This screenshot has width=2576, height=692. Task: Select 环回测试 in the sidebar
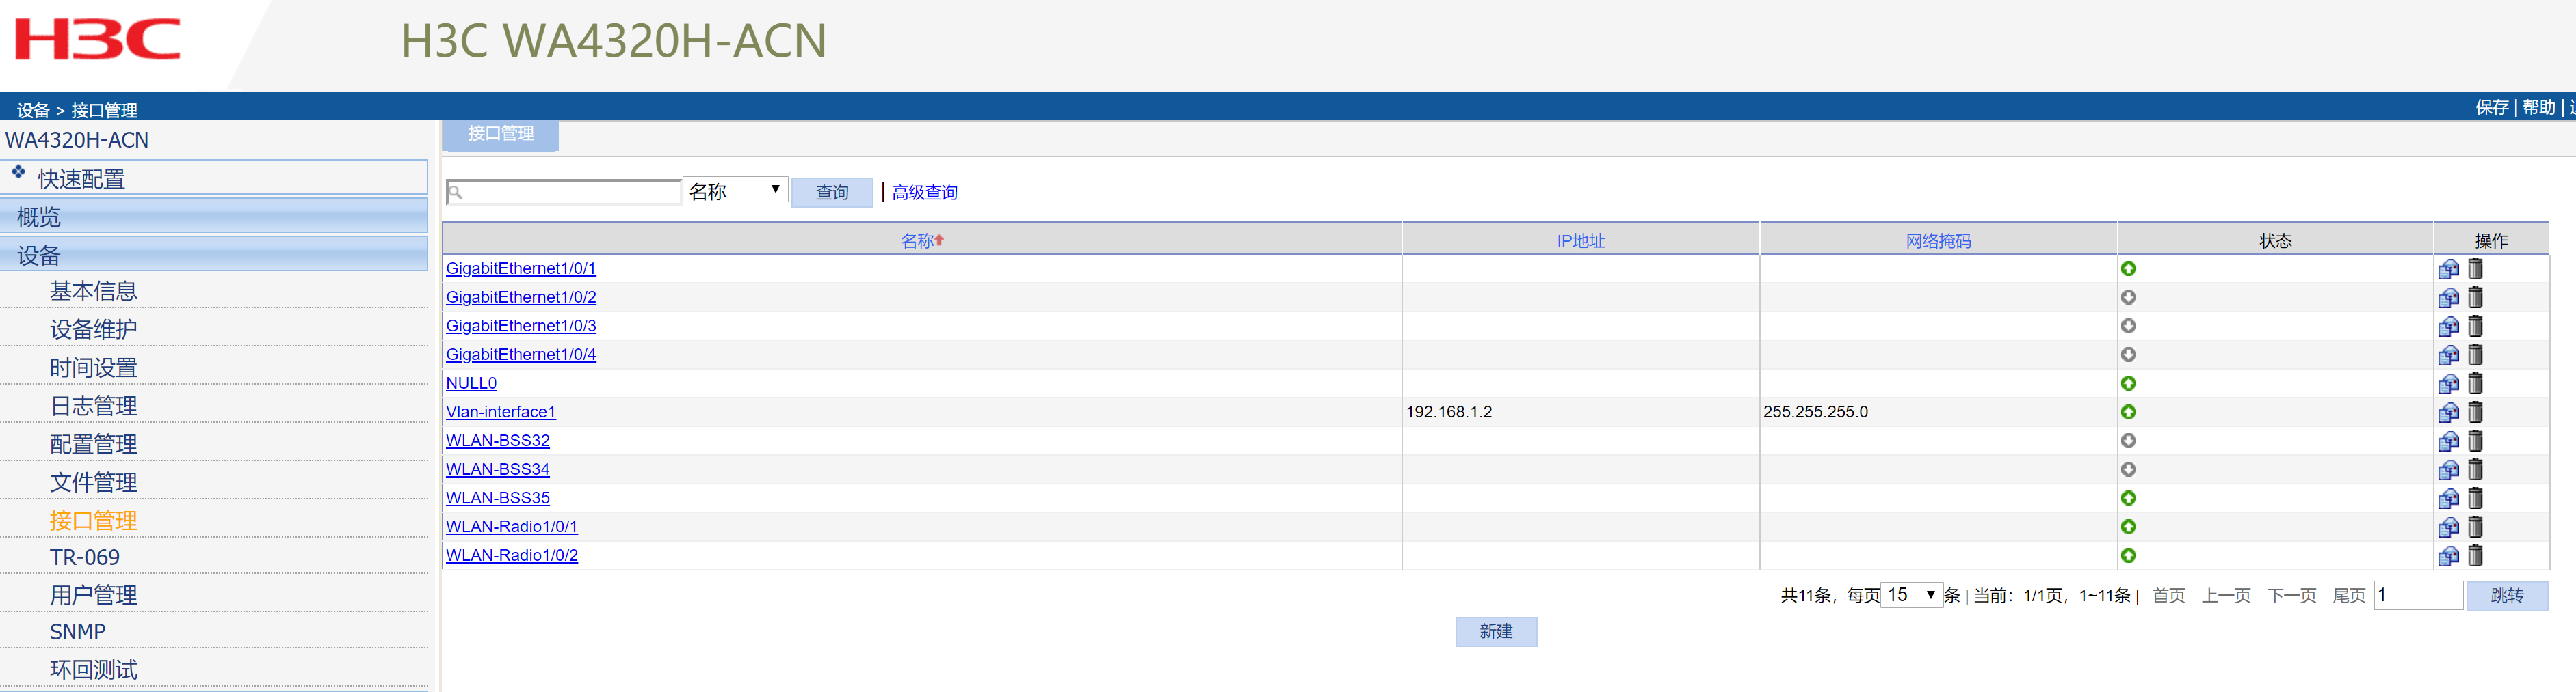(x=93, y=670)
